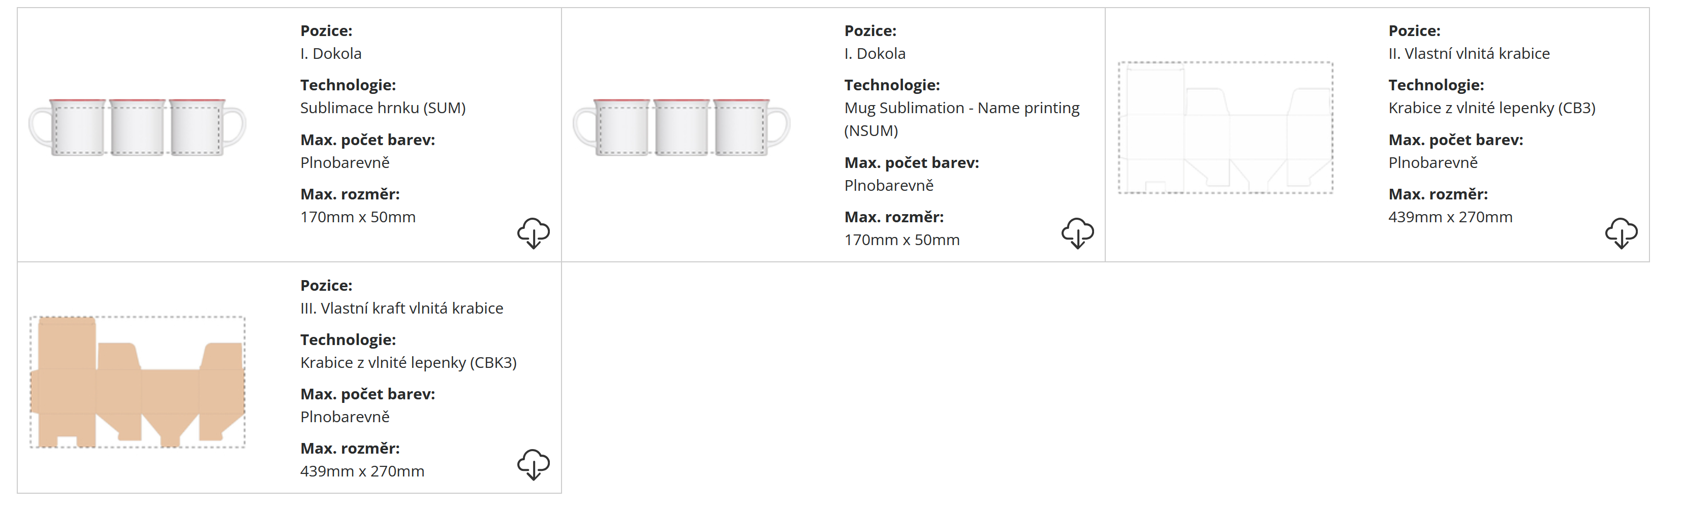1682x512 pixels.
Task: Click "439mm x 270mm" size in CB3 card
Action: click(x=1450, y=217)
